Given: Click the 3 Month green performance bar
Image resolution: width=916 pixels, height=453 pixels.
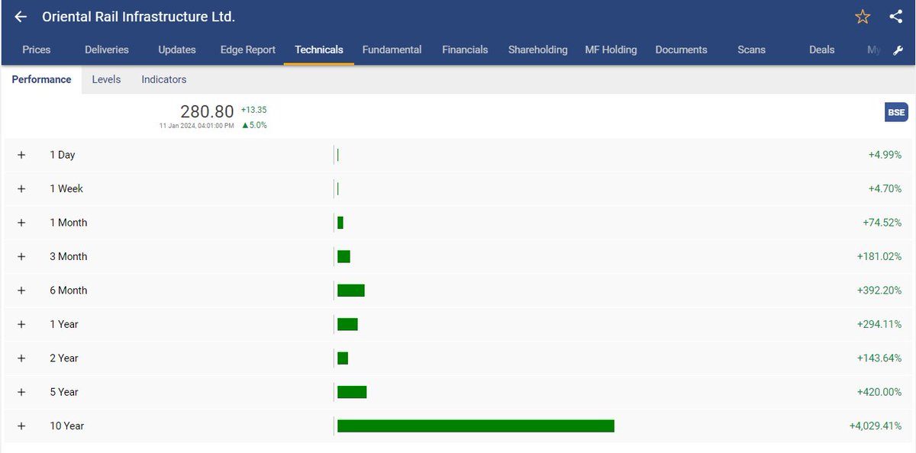Looking at the screenshot, I should pyautogui.click(x=343, y=256).
